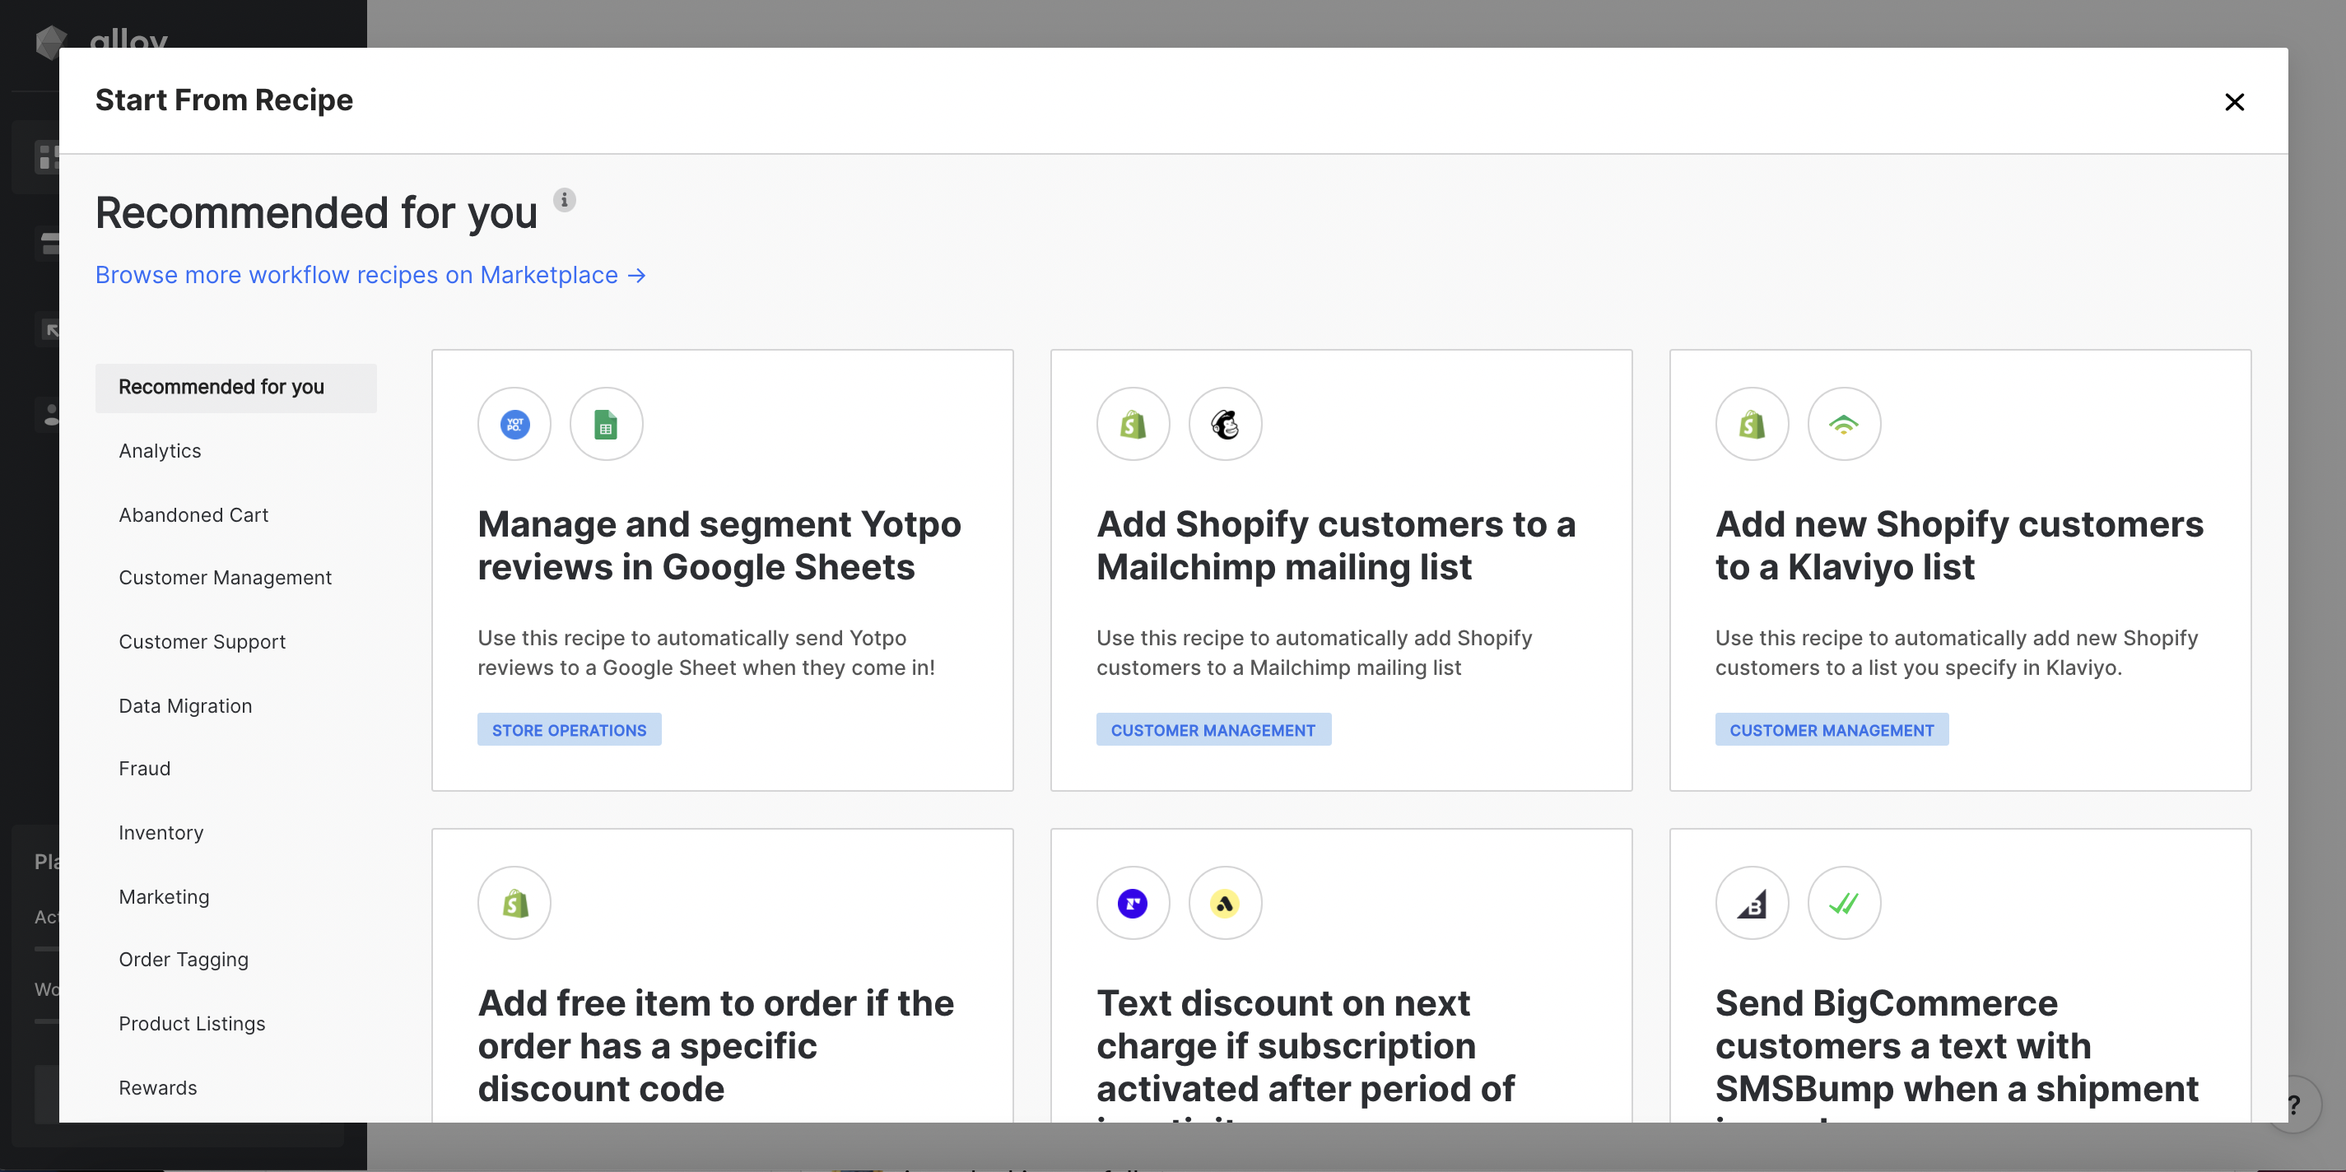2346x1172 pixels.
Task: Click the Mailchimp card's CUSTOMER MANAGEMENT tag
Action: click(x=1213, y=730)
